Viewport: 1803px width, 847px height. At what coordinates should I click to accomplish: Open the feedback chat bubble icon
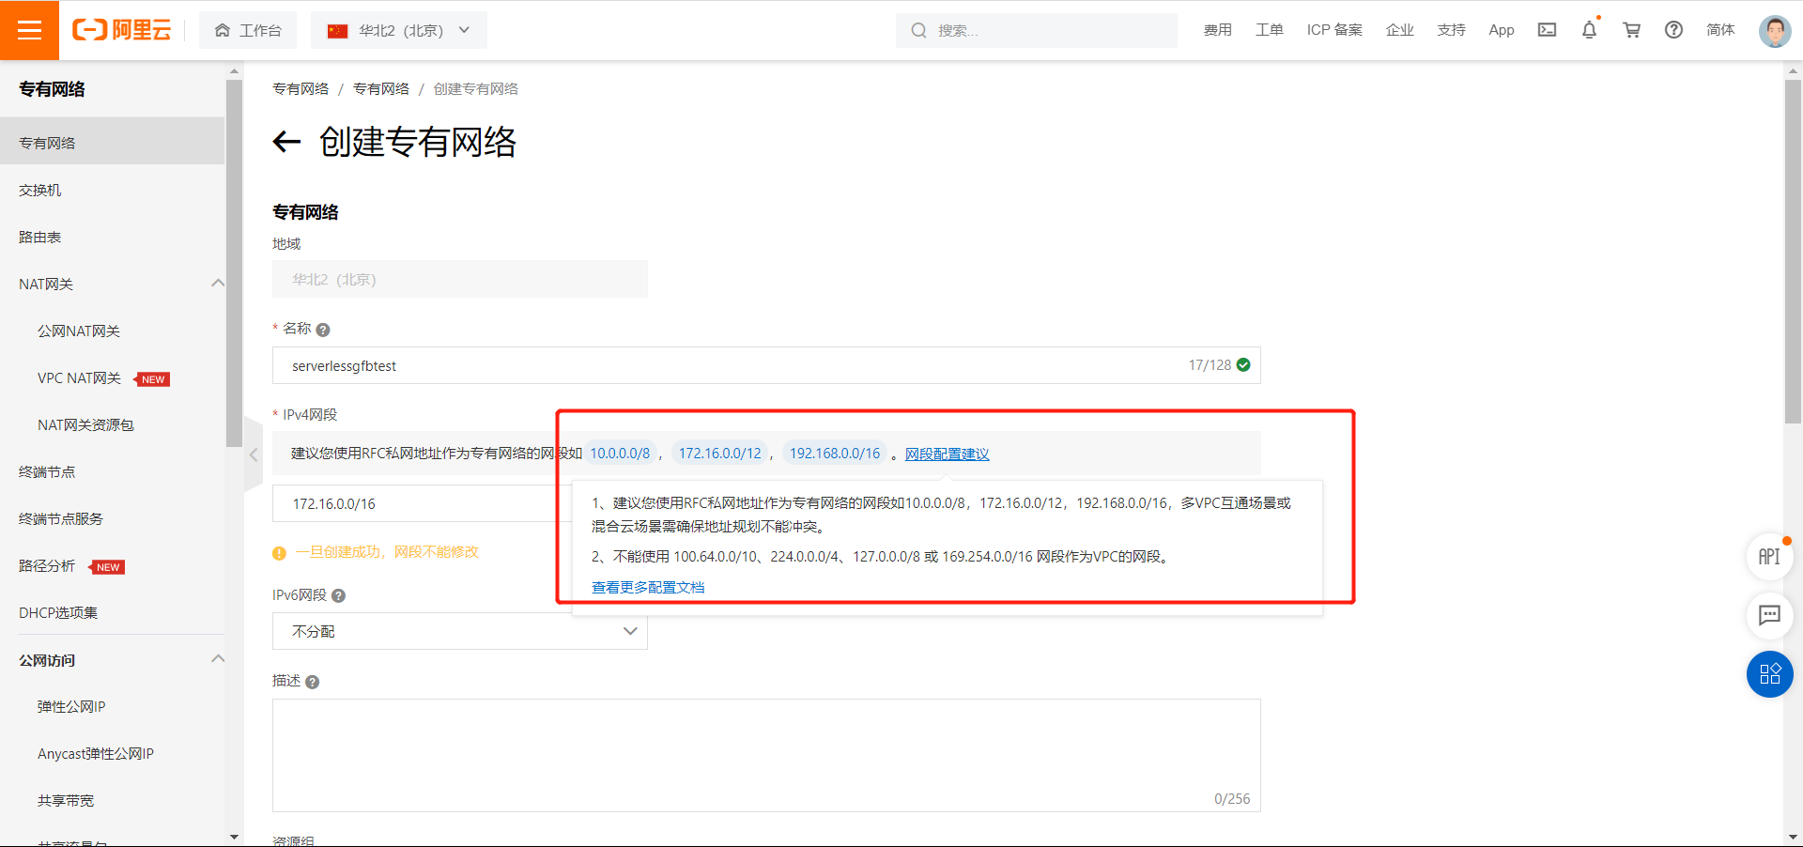click(1769, 616)
